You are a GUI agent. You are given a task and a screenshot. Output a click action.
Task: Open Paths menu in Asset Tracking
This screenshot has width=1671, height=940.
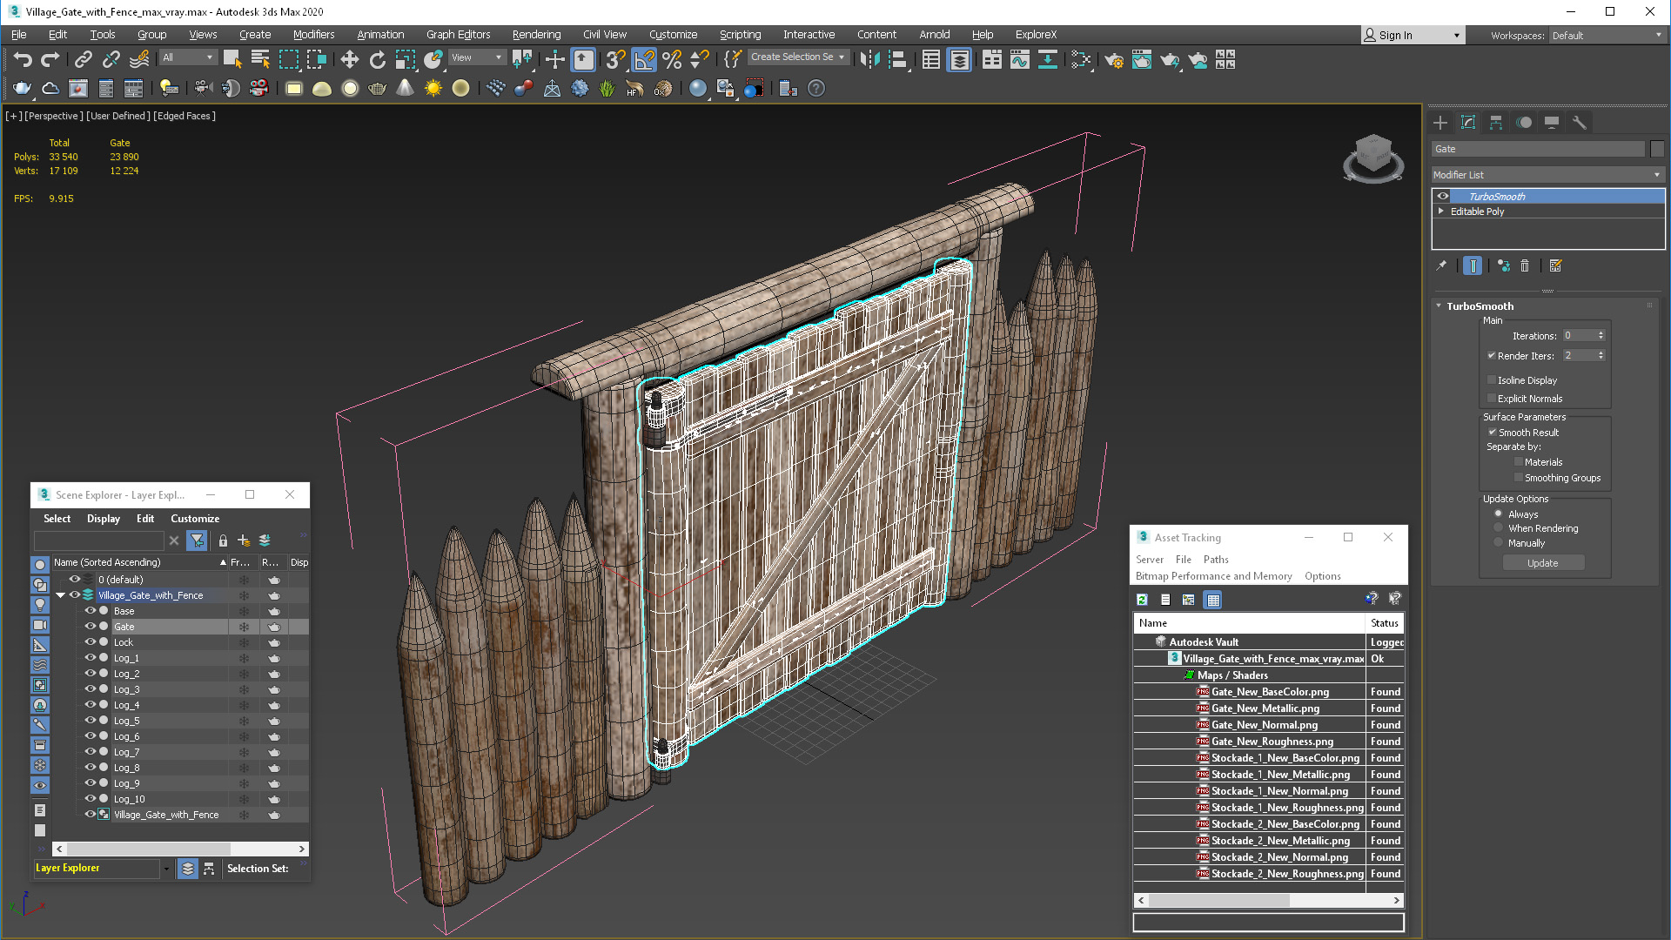(x=1216, y=560)
